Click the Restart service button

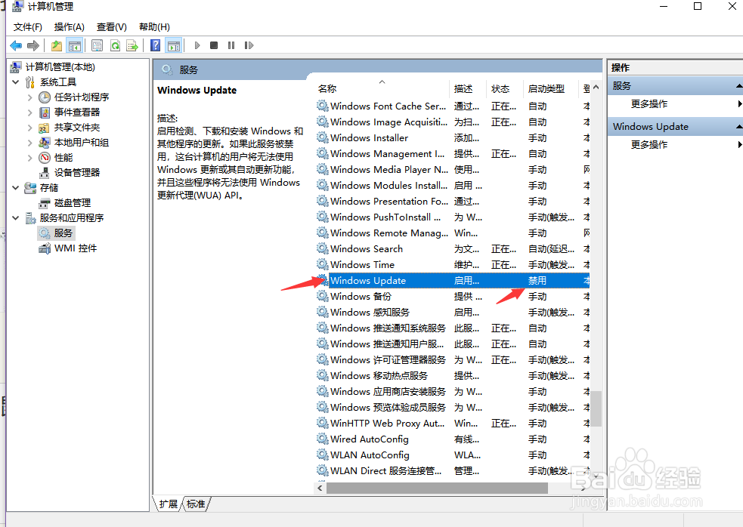(249, 45)
